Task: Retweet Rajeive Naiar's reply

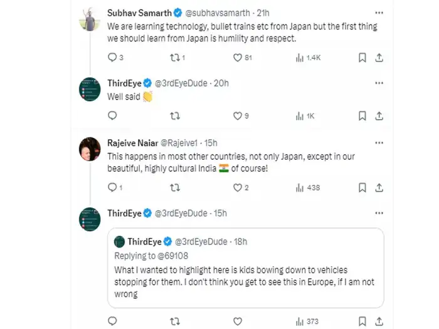Action: pos(176,187)
